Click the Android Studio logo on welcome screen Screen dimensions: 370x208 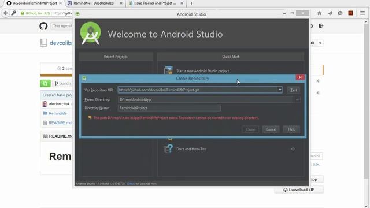click(90, 34)
